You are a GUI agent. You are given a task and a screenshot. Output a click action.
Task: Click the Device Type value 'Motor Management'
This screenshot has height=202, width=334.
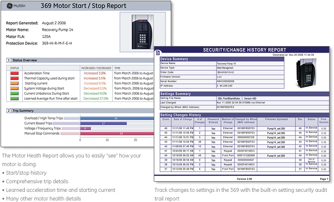pos(225,68)
